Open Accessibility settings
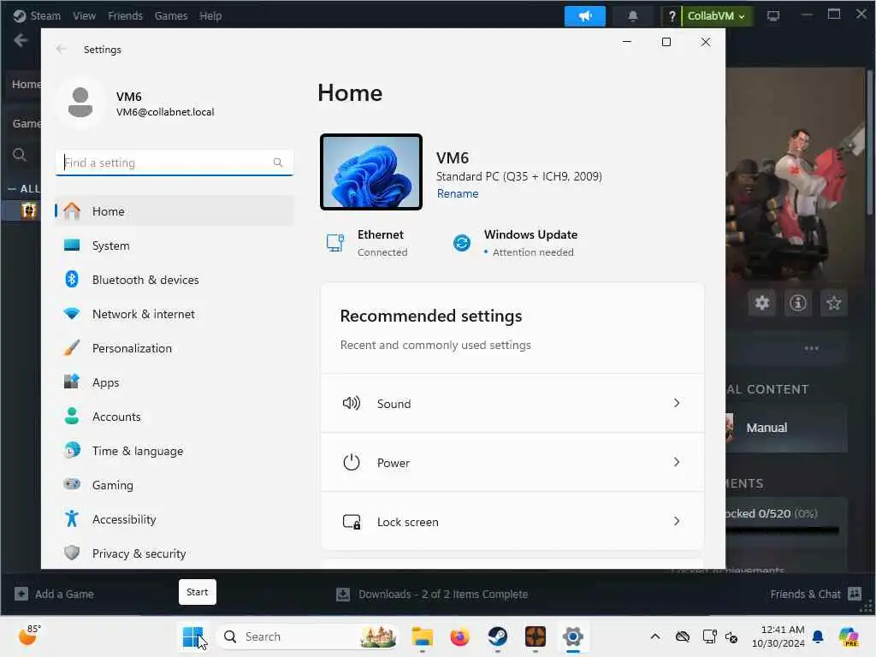 (175, 519)
